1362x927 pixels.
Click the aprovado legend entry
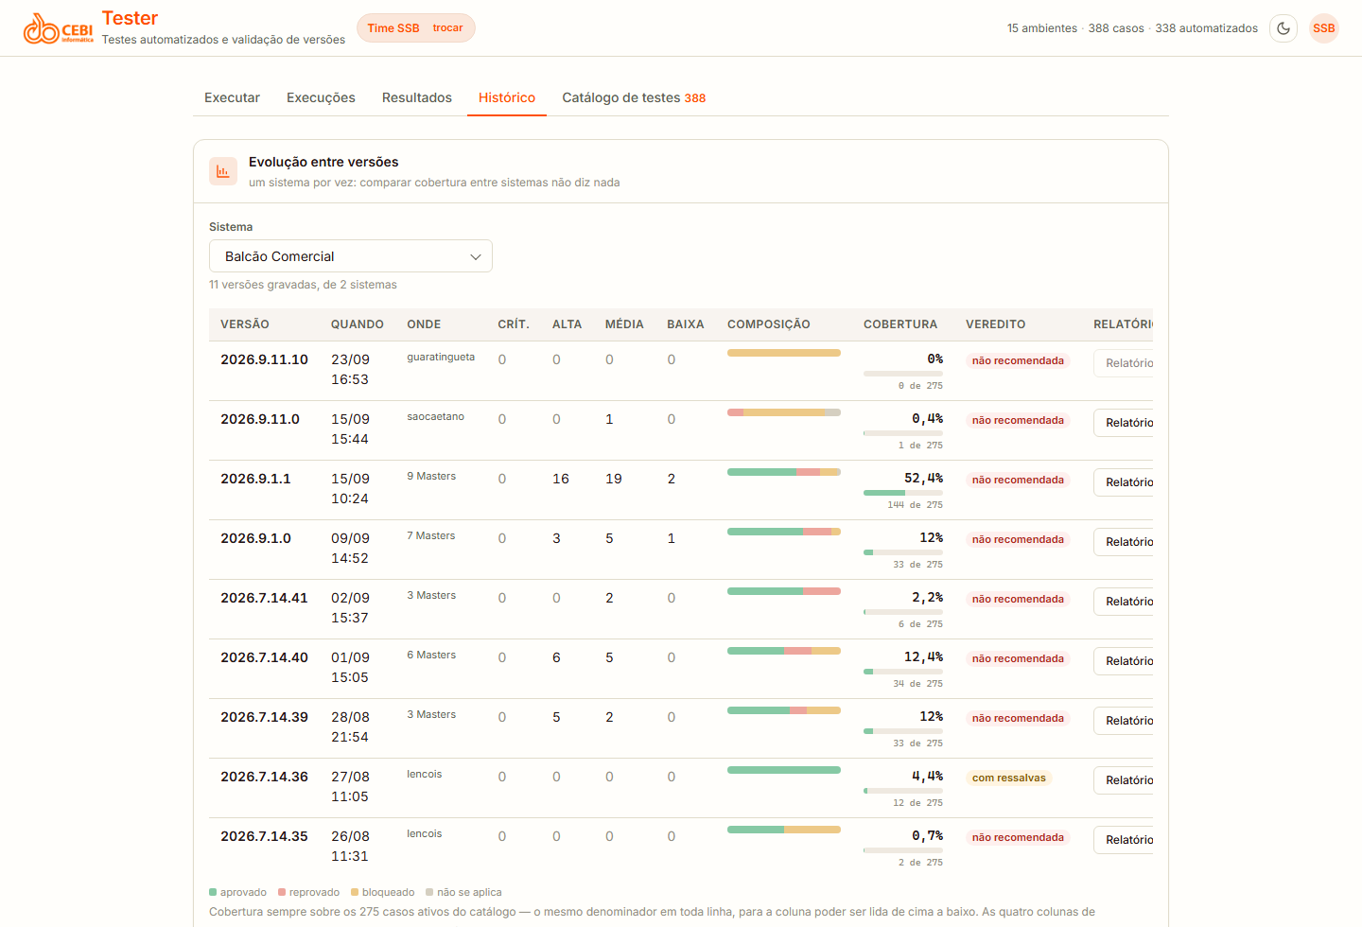[238, 892]
